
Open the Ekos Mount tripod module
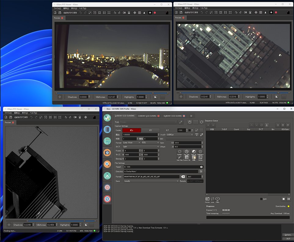[x=107, y=176]
